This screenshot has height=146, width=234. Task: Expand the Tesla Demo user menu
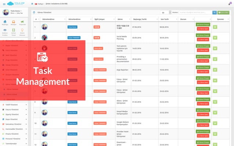[16, 11]
